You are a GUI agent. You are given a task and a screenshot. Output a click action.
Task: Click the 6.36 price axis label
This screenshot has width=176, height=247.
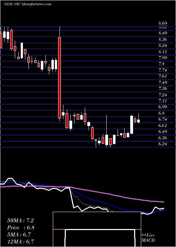(x=163, y=138)
